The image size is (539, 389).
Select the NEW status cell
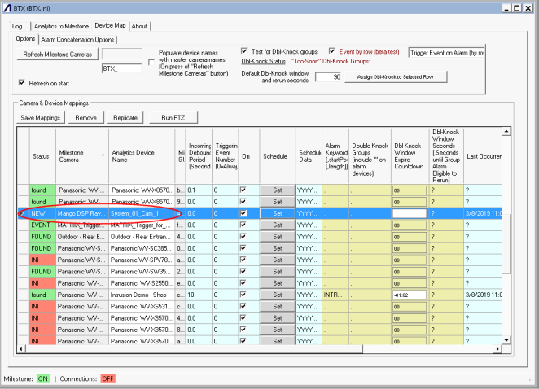[x=42, y=213]
